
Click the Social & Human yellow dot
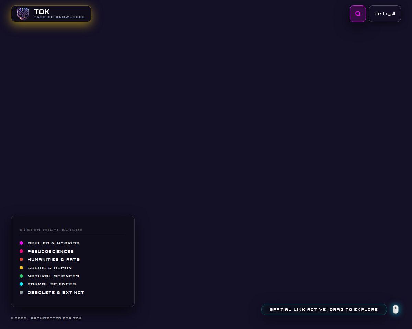[x=21, y=268]
